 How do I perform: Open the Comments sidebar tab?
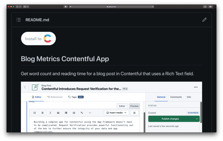click(x=176, y=97)
